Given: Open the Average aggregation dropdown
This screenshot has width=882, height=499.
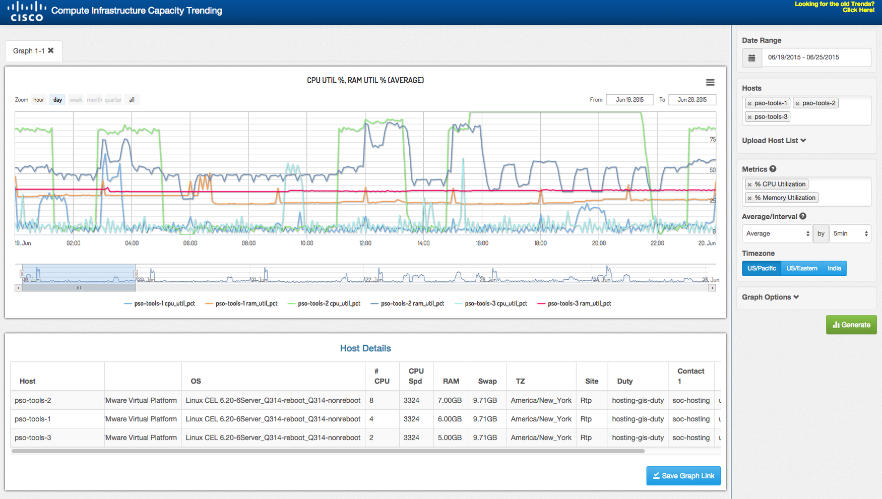Looking at the screenshot, I should 777,233.
